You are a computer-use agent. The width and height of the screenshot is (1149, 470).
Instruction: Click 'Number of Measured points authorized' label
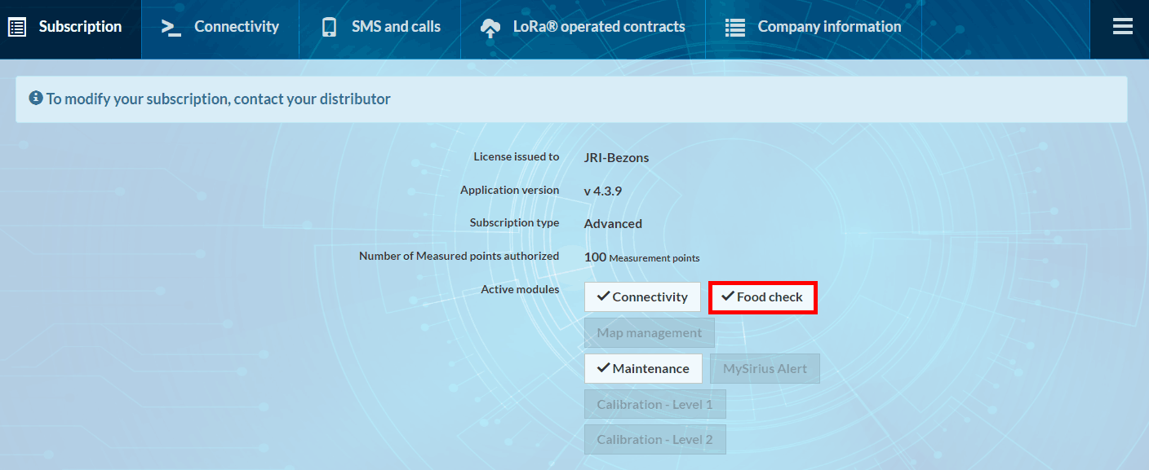(459, 256)
